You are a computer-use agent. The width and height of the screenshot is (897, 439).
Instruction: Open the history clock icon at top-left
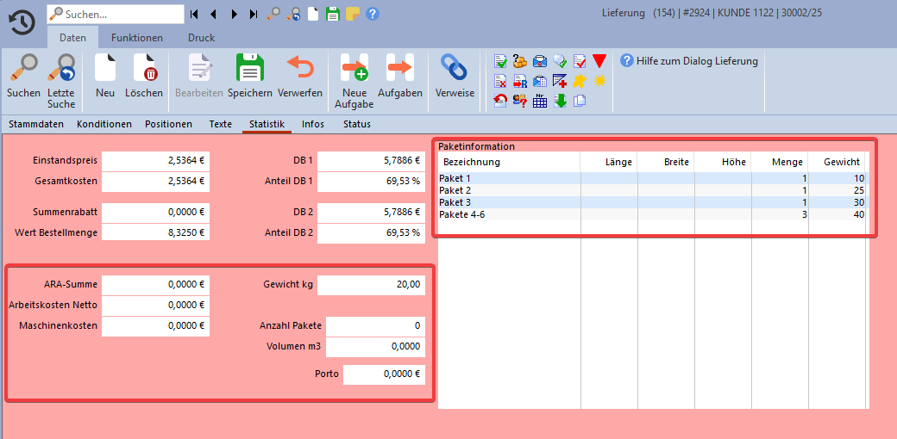(22, 22)
